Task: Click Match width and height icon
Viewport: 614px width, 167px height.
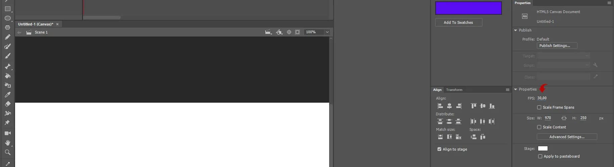Action: (458, 137)
